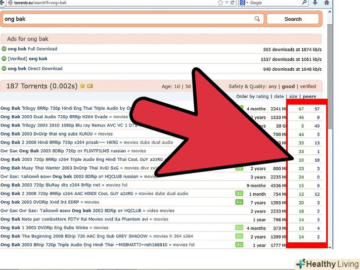This screenshot has width=360, height=270.
Task: Order results by size
Action: click(x=293, y=96)
